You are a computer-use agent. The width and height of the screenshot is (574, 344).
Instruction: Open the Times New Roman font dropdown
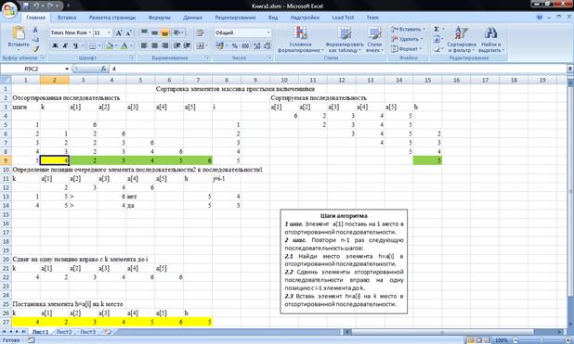[x=90, y=32]
